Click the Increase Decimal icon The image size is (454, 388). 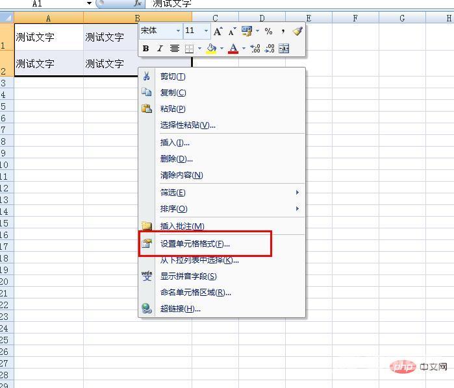point(255,49)
